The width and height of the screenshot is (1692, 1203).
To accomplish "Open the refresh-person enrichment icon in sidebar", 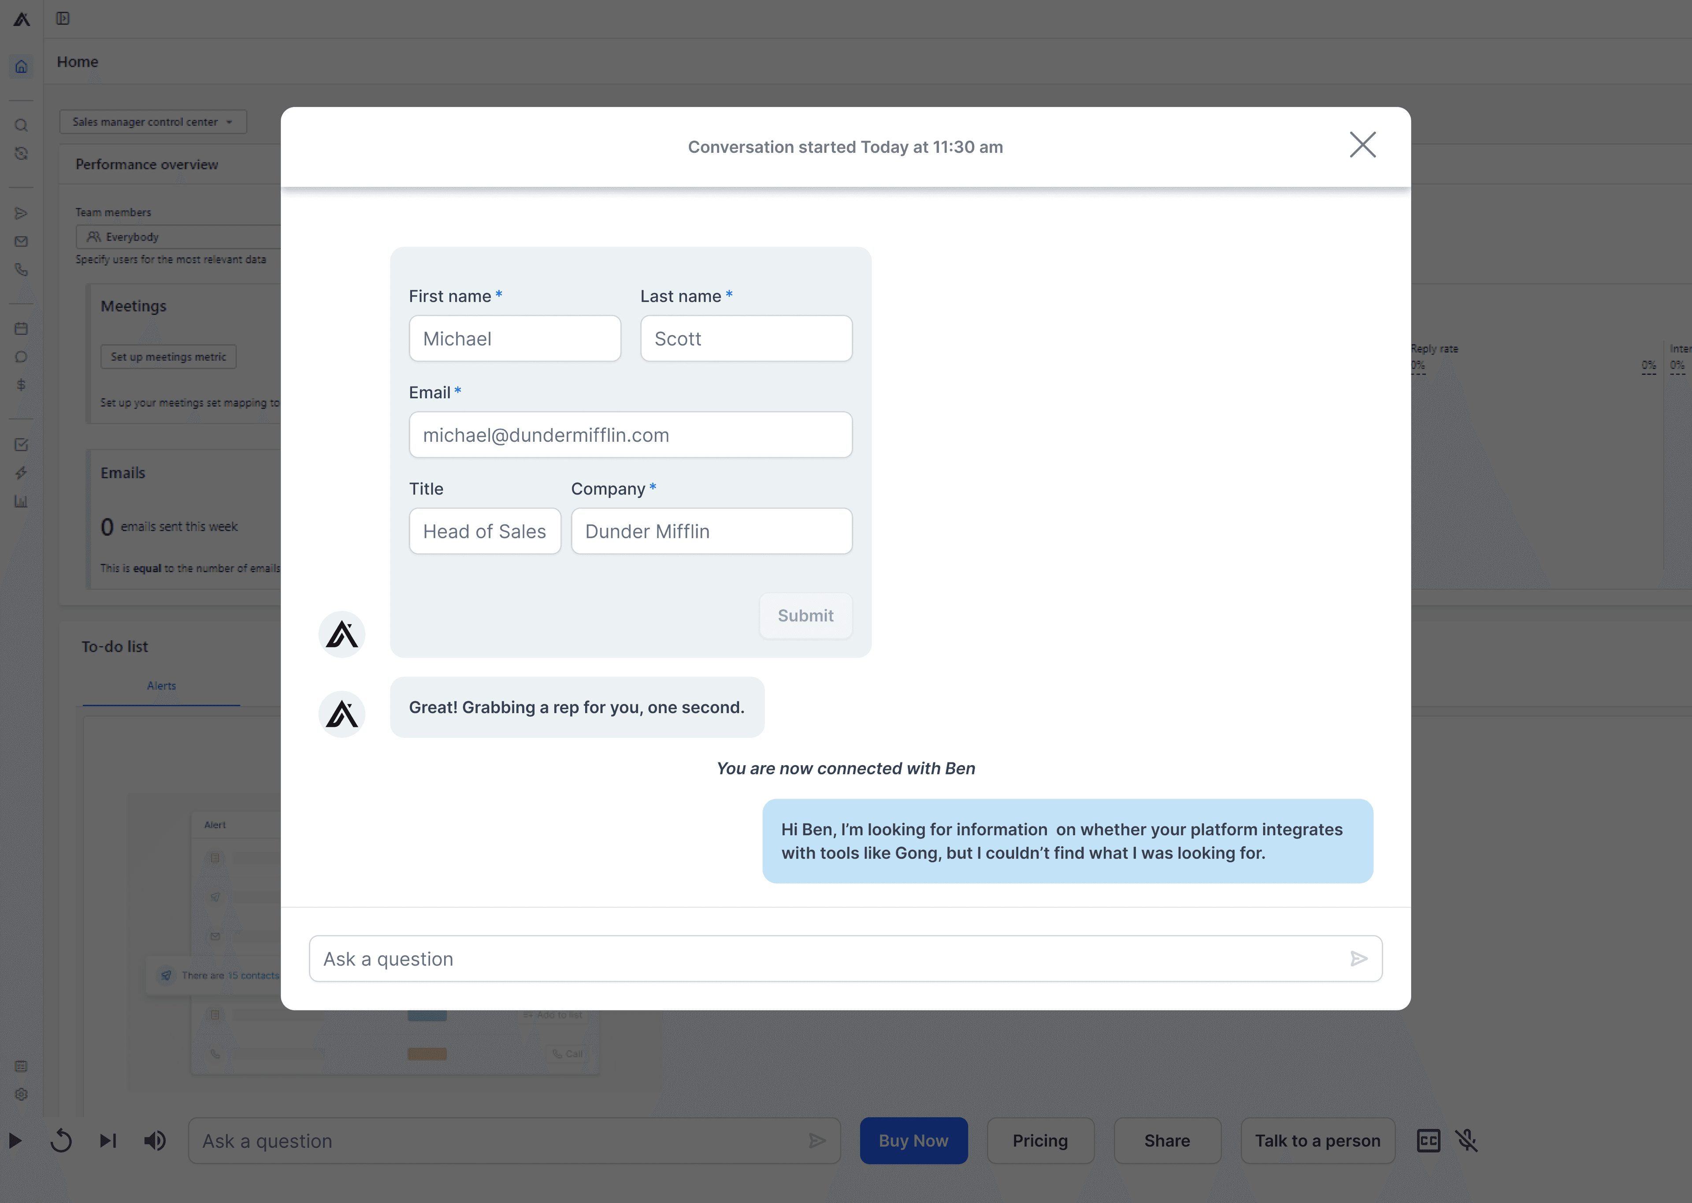I will [22, 153].
